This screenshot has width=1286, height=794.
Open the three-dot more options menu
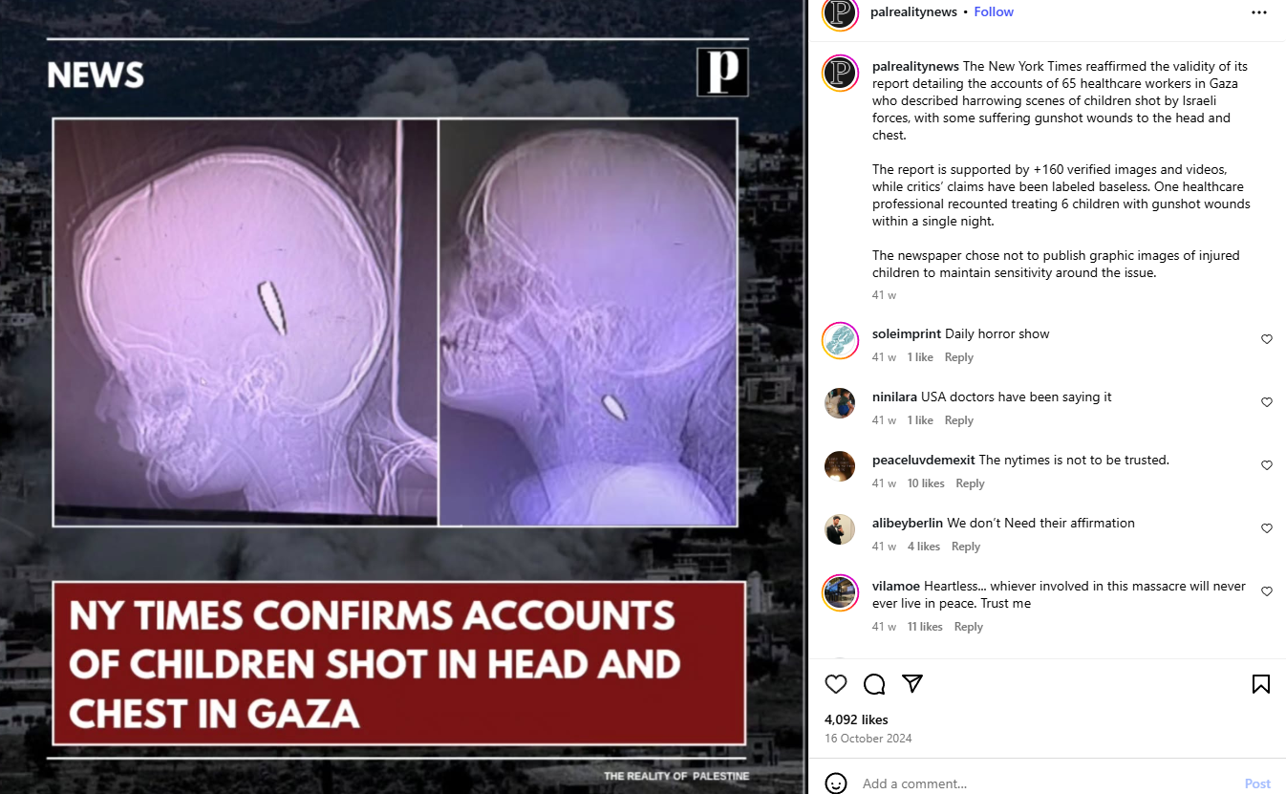pos(1259,12)
